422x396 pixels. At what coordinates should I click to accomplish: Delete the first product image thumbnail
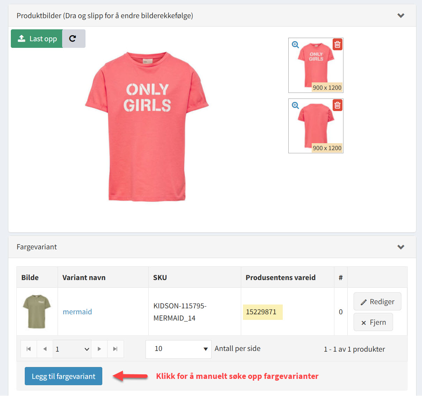point(337,45)
